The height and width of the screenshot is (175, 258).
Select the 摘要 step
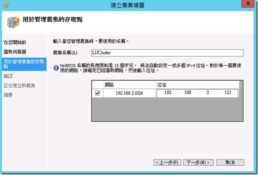(x=8, y=95)
